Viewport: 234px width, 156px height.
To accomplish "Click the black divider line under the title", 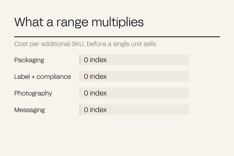I will click(117, 37).
